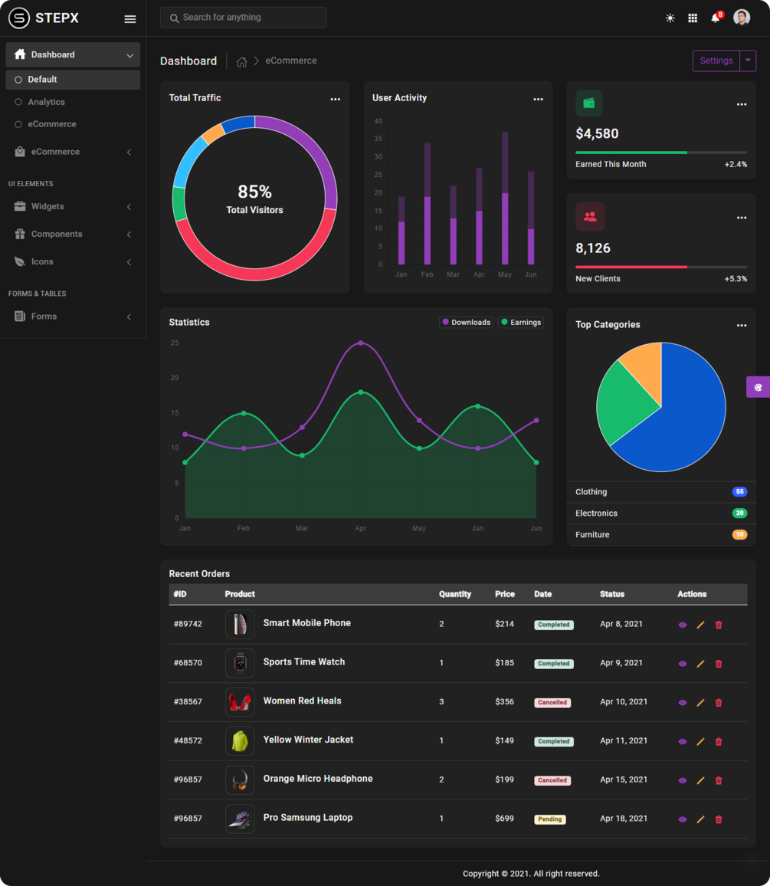Edit Orange Micro Headphone order
Image resolution: width=770 pixels, height=886 pixels.
coord(700,780)
